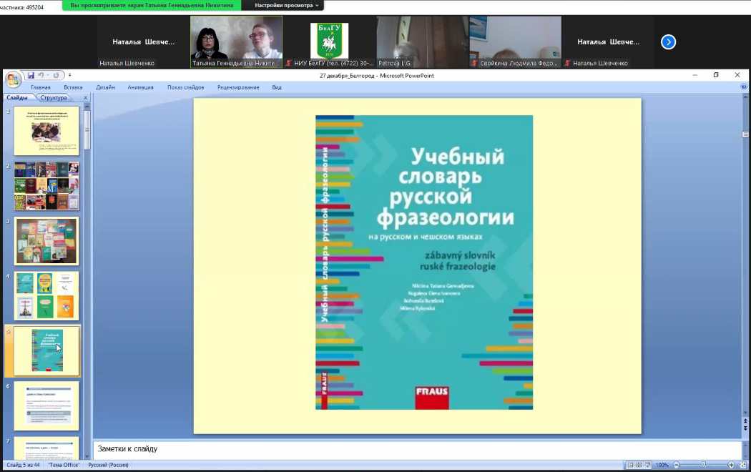Switch to the Структура pane tab
The width and height of the screenshot is (751, 472).
pyautogui.click(x=54, y=98)
